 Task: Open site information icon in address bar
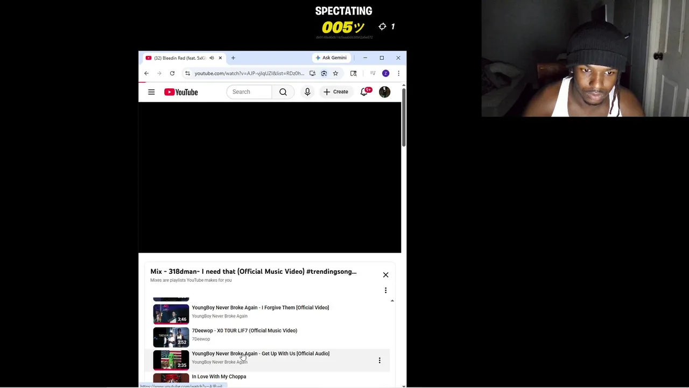pyautogui.click(x=187, y=73)
